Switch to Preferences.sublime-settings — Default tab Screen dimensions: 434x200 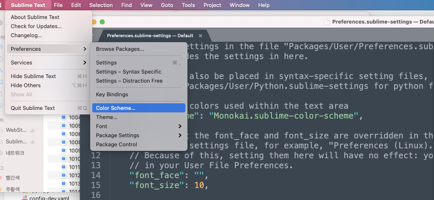point(150,36)
